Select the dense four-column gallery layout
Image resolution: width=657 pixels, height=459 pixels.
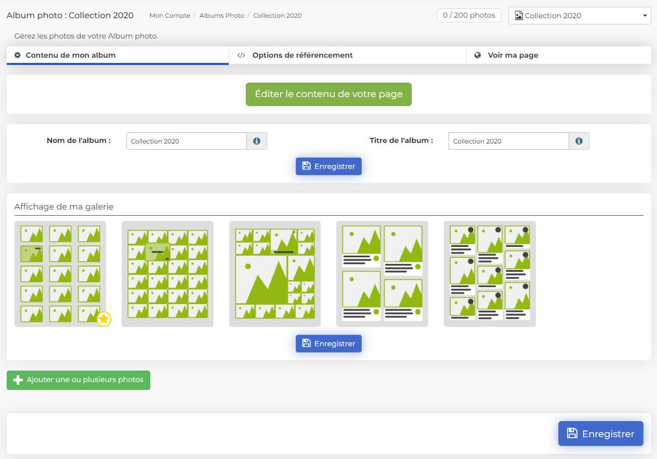pyautogui.click(x=167, y=273)
